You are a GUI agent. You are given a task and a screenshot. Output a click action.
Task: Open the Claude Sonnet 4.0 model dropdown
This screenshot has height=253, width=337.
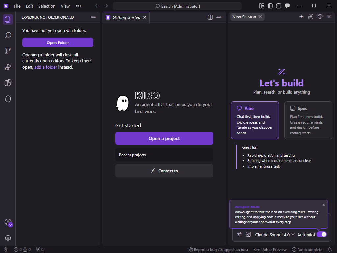tap(275, 235)
